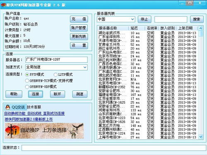Viewport: 207px width, 155px height.
Task: Select server 北京电信CN-1626 row
Action: pos(148,122)
